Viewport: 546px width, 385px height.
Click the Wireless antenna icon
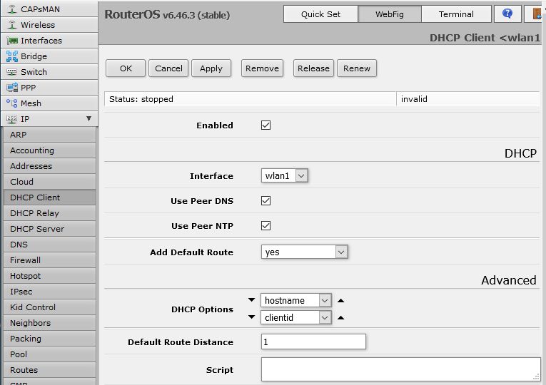[12, 25]
